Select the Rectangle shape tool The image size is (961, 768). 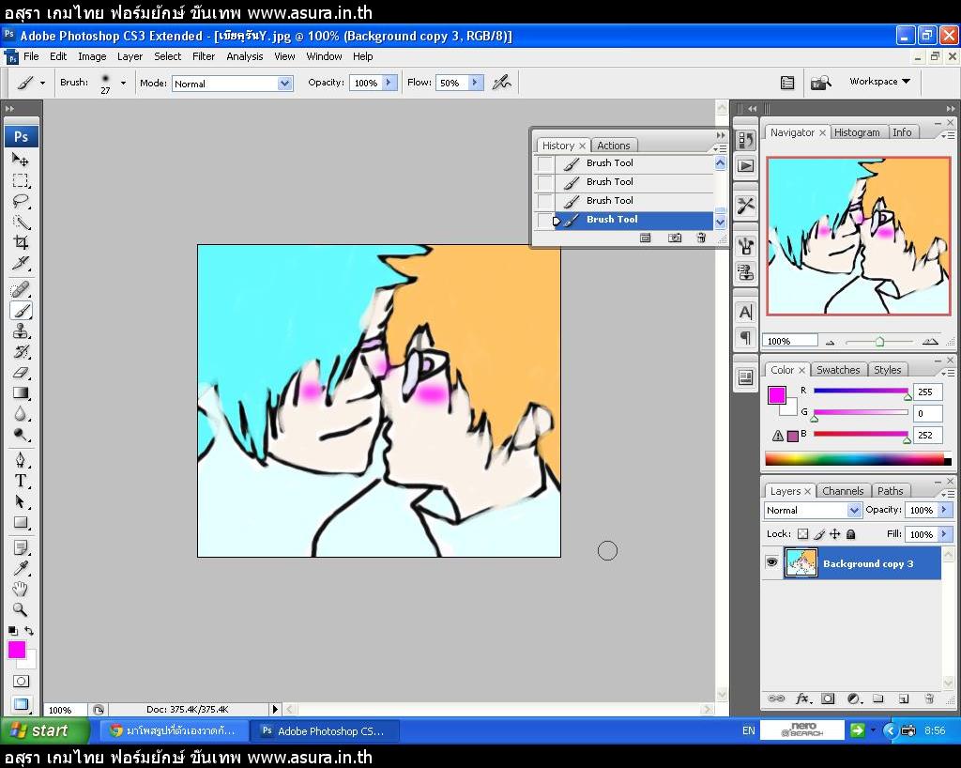click(21, 522)
